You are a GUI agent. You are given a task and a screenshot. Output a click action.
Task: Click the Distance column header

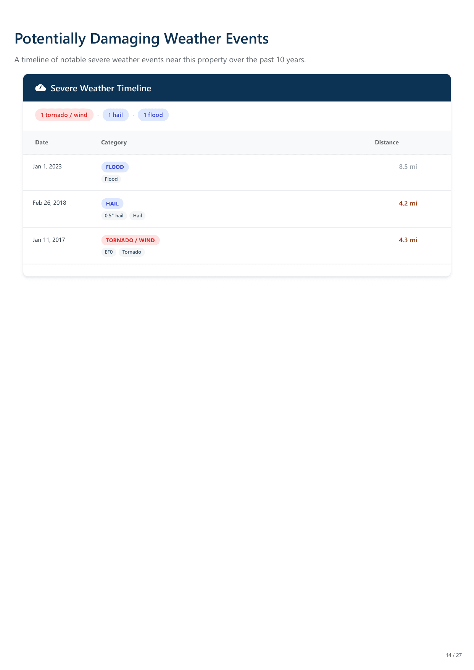(386, 142)
